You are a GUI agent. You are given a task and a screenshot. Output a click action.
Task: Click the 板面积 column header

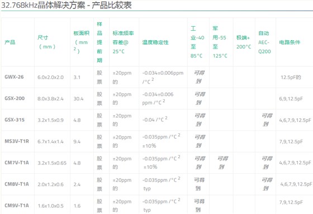point(81,42)
